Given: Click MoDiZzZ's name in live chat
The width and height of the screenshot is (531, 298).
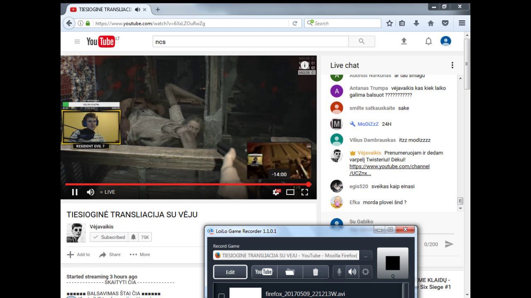Looking at the screenshot, I should [368, 124].
